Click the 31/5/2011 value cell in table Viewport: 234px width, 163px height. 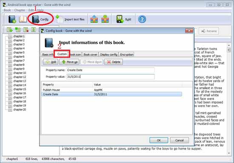(100, 94)
